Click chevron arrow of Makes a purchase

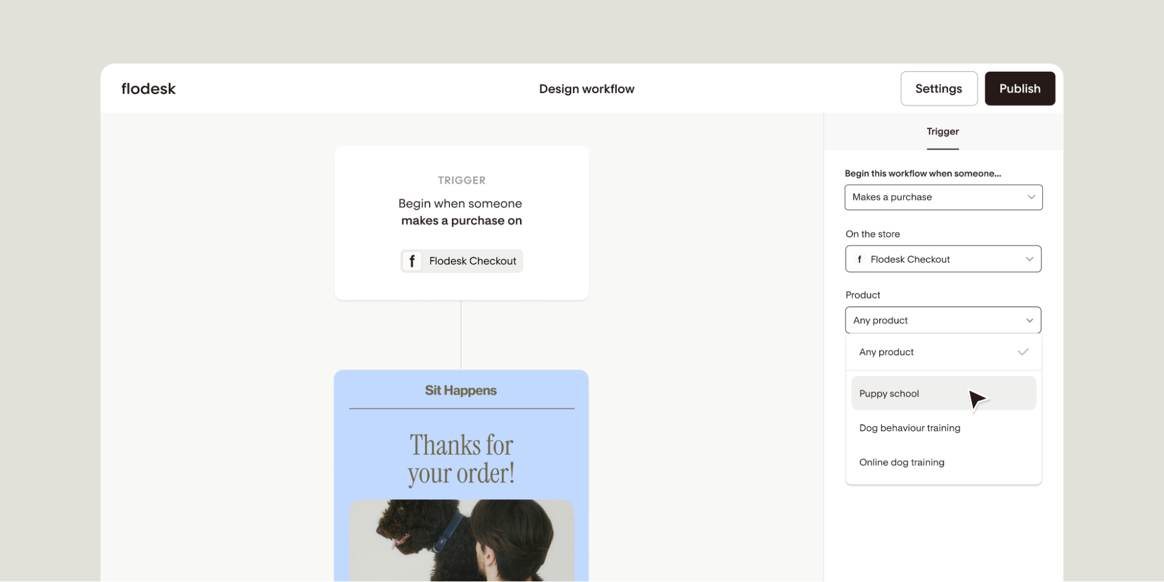point(1031,197)
